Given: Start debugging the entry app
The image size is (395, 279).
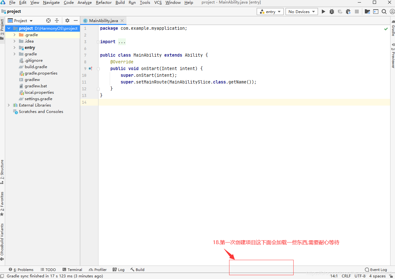Looking at the screenshot, I should click(x=332, y=12).
